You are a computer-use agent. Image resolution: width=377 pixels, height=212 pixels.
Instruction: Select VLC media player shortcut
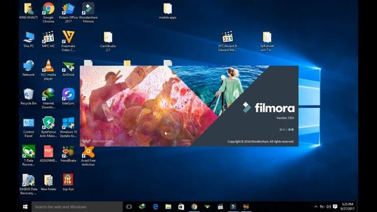click(48, 70)
